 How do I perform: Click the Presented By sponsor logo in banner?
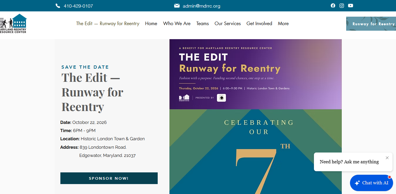[x=221, y=98]
